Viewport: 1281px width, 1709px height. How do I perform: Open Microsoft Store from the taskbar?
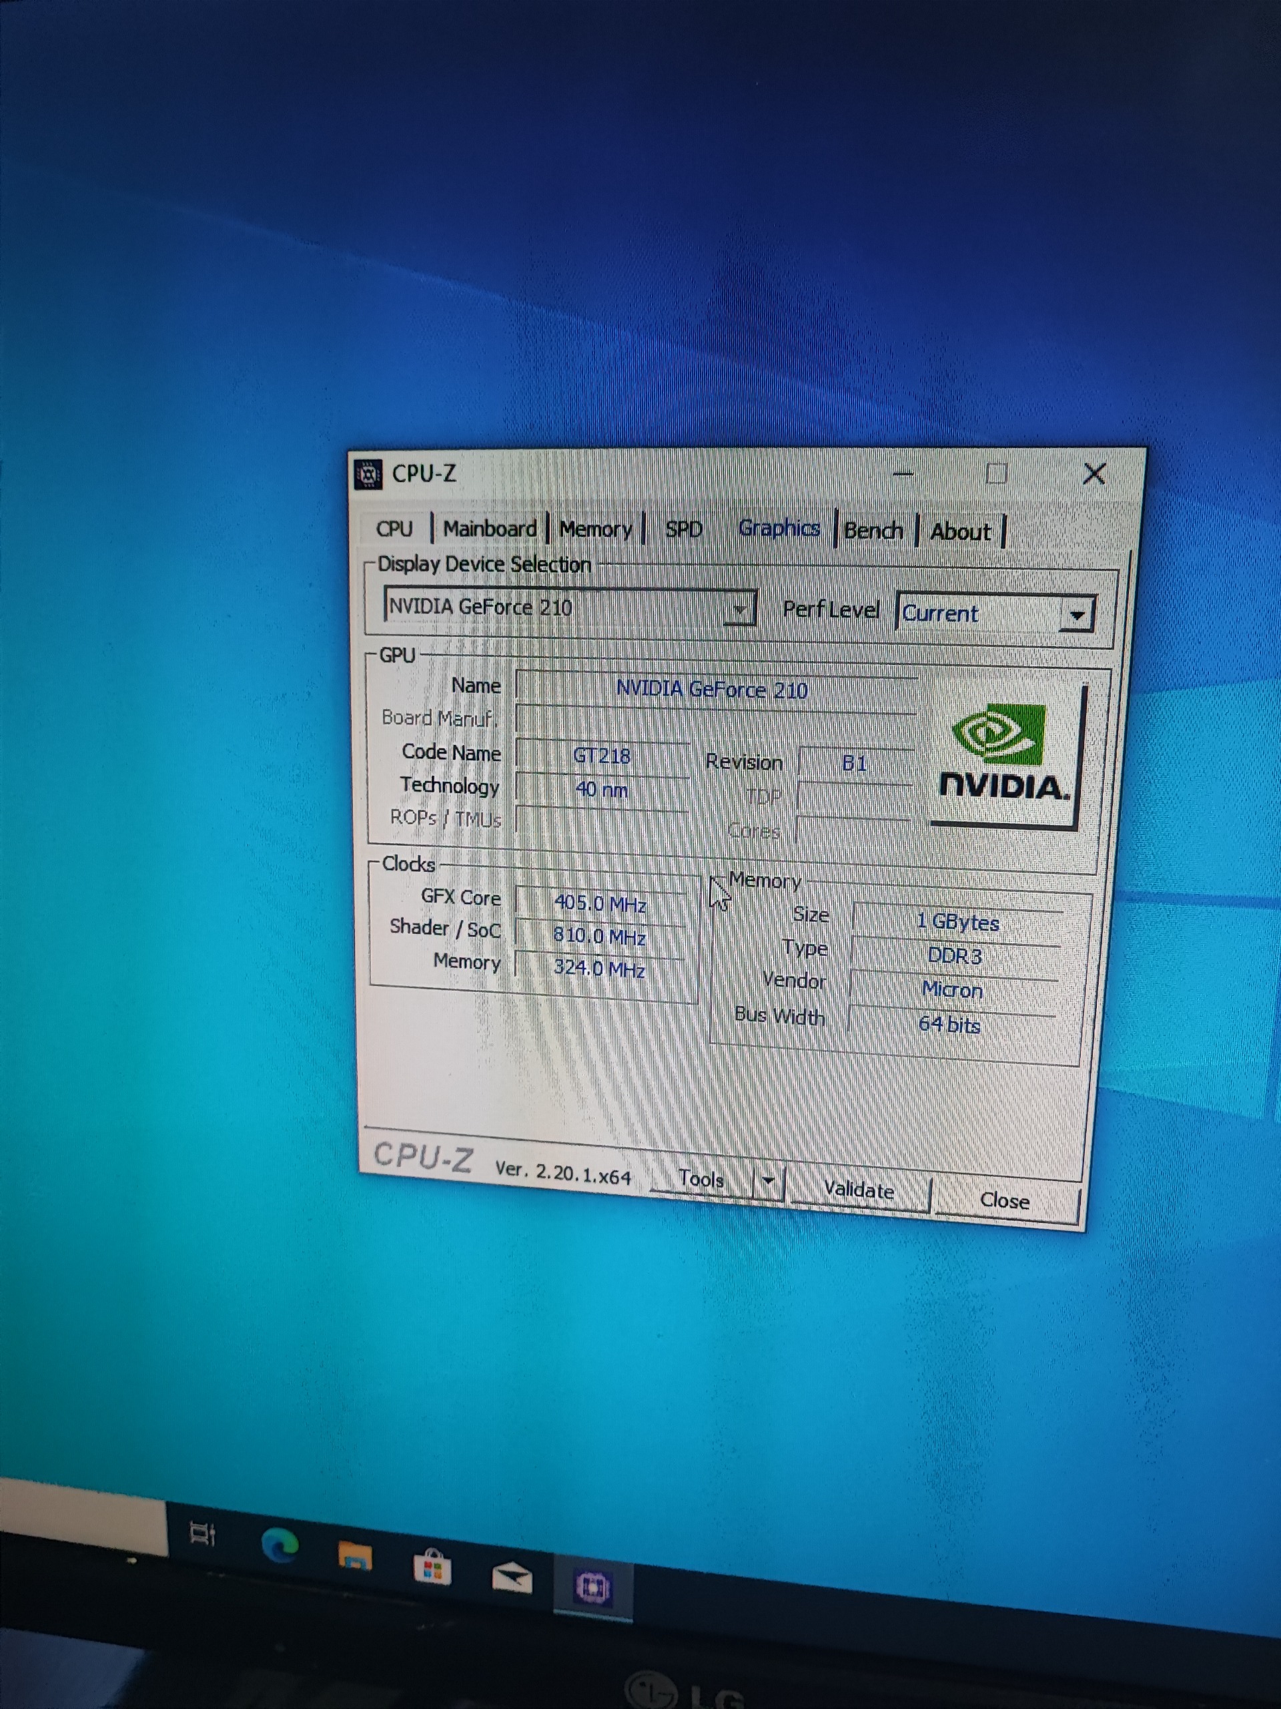pos(432,1567)
